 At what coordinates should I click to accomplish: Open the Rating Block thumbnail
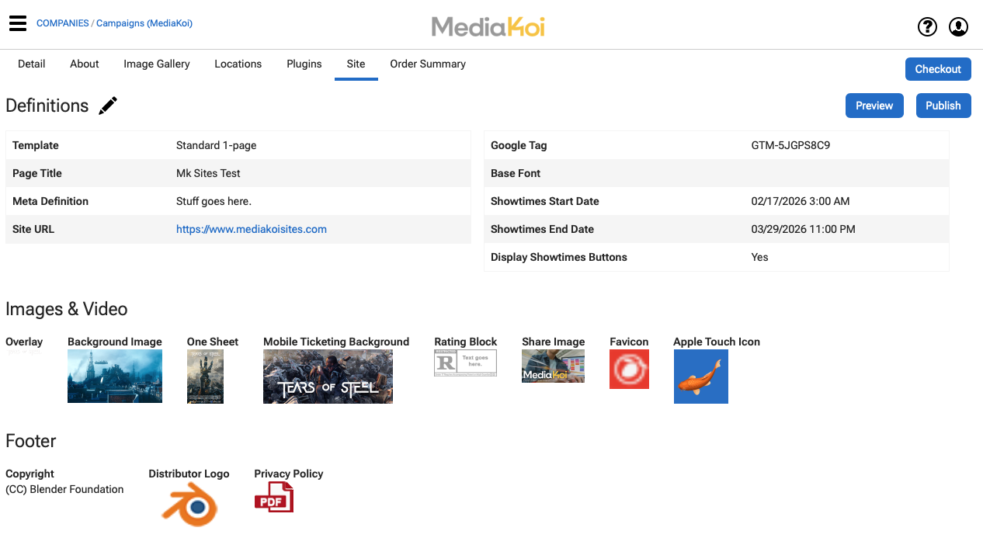coord(465,363)
